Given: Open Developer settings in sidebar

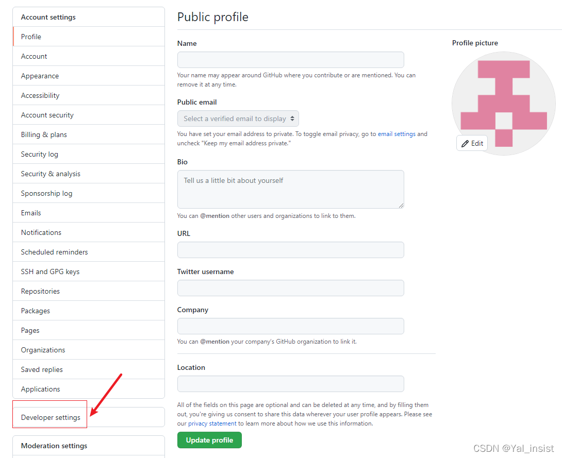Looking at the screenshot, I should tap(51, 417).
